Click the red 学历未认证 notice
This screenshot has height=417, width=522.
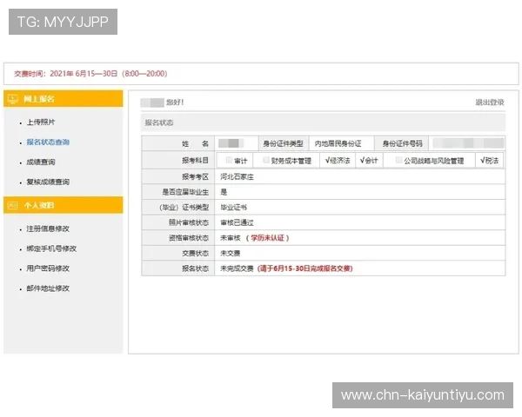click(x=268, y=238)
